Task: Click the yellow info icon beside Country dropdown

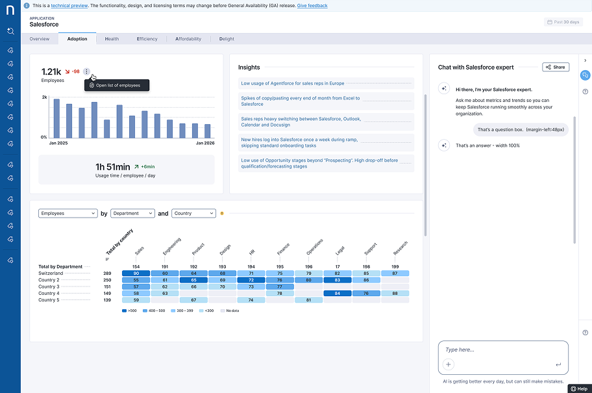Action: [x=222, y=214]
